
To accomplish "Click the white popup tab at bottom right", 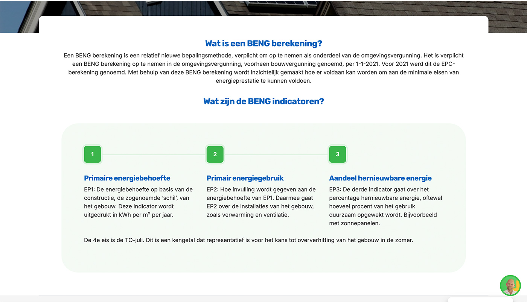I will coord(480,300).
